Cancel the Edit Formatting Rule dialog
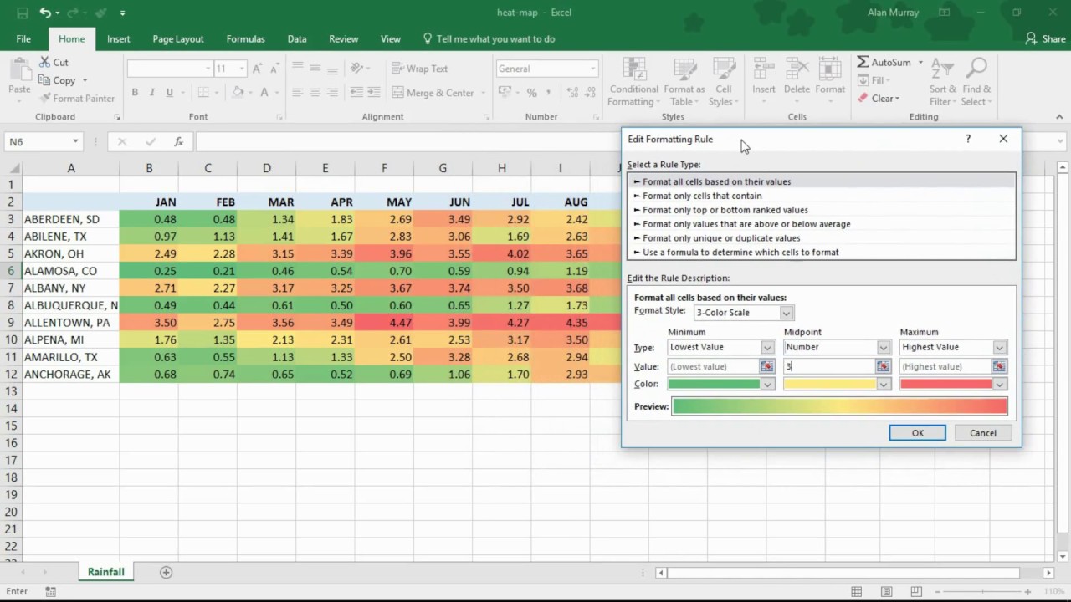Viewport: 1071px width, 602px height. [x=982, y=433]
